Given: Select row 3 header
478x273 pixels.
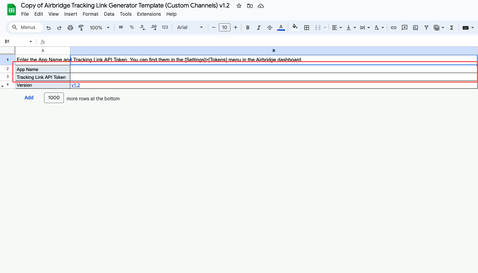Looking at the screenshot, I should [8, 77].
